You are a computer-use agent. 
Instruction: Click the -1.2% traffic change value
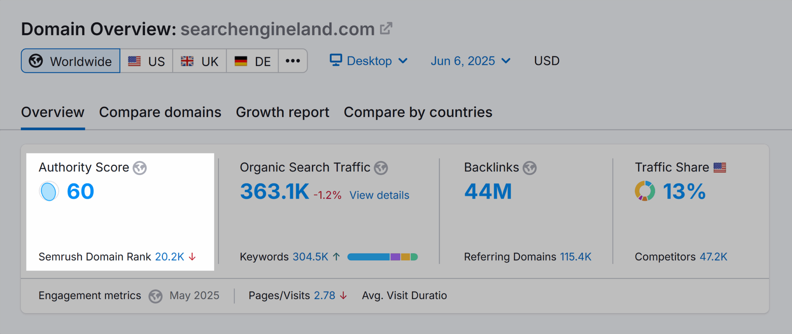pos(327,195)
